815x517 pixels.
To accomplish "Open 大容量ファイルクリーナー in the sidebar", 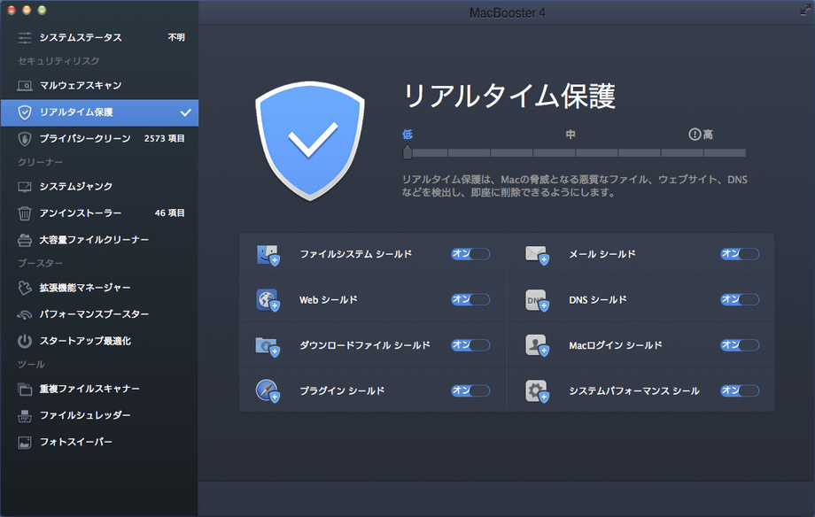I will (99, 240).
